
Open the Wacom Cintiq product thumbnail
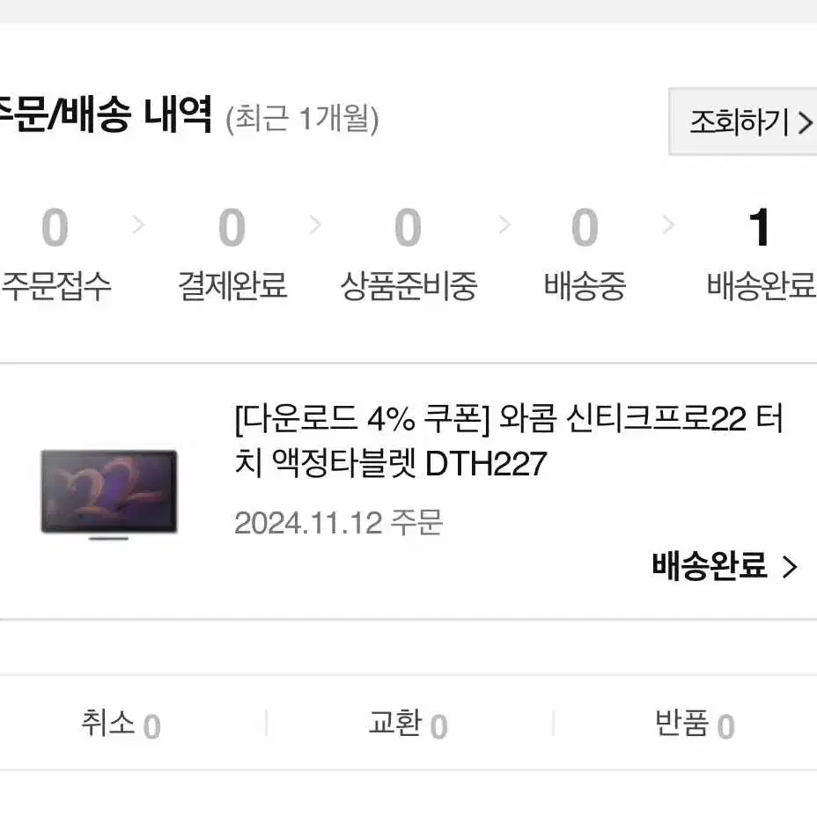click(109, 493)
